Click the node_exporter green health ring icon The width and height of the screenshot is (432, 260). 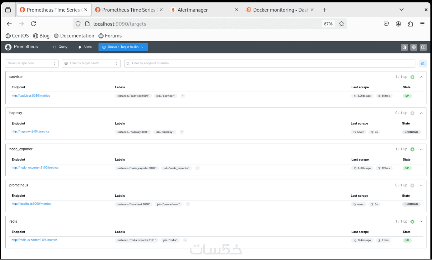click(x=412, y=150)
